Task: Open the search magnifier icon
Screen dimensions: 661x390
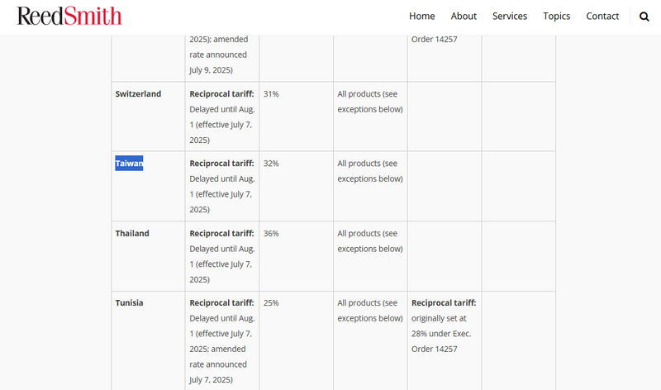Action: click(x=644, y=17)
